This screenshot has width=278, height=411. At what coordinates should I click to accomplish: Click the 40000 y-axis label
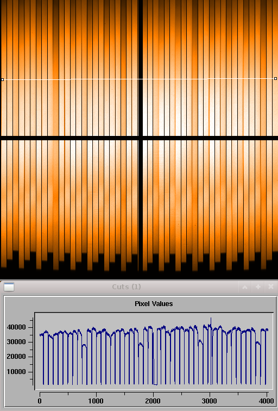click(x=16, y=327)
